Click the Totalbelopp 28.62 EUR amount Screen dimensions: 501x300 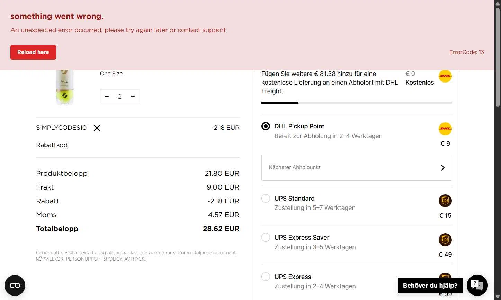click(221, 229)
